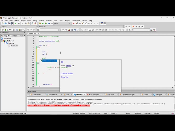Open the File menu
Screen dimensions: 175x131
[2, 21]
